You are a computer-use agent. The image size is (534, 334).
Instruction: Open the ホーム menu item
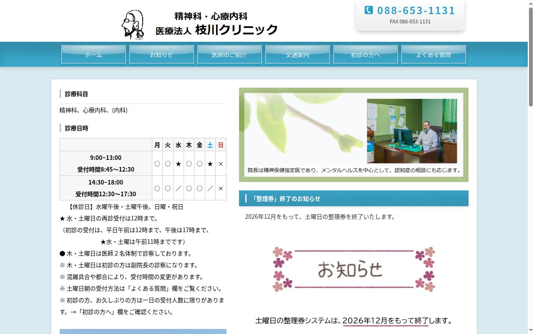click(93, 54)
